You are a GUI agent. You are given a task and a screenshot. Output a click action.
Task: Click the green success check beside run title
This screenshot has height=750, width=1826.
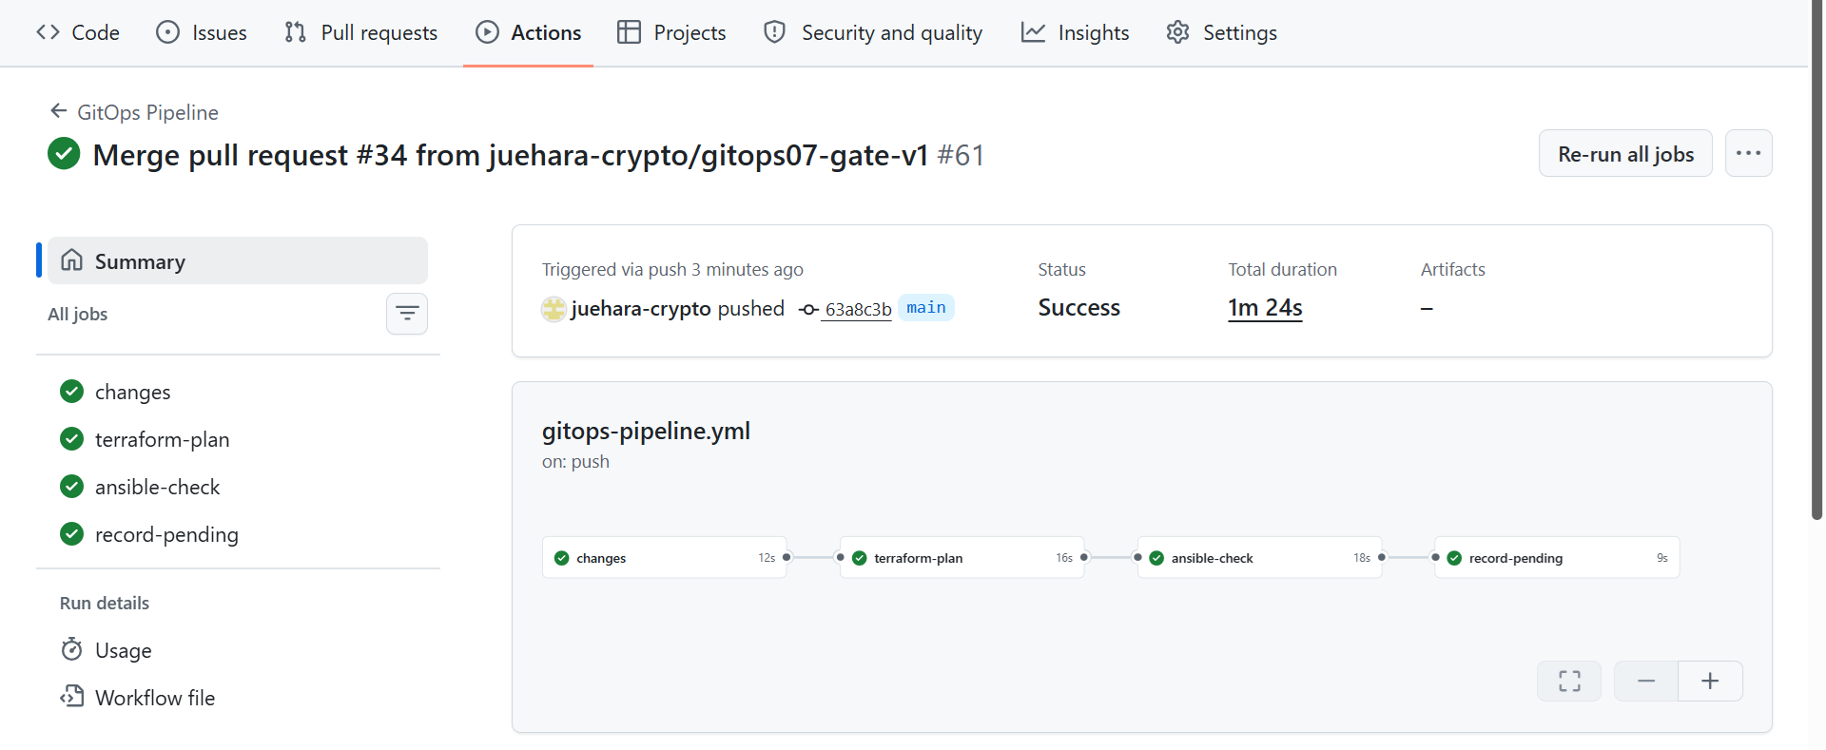coord(64,153)
